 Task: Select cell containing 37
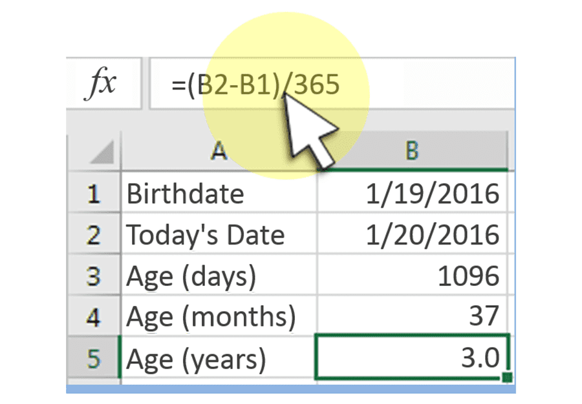[x=412, y=316]
